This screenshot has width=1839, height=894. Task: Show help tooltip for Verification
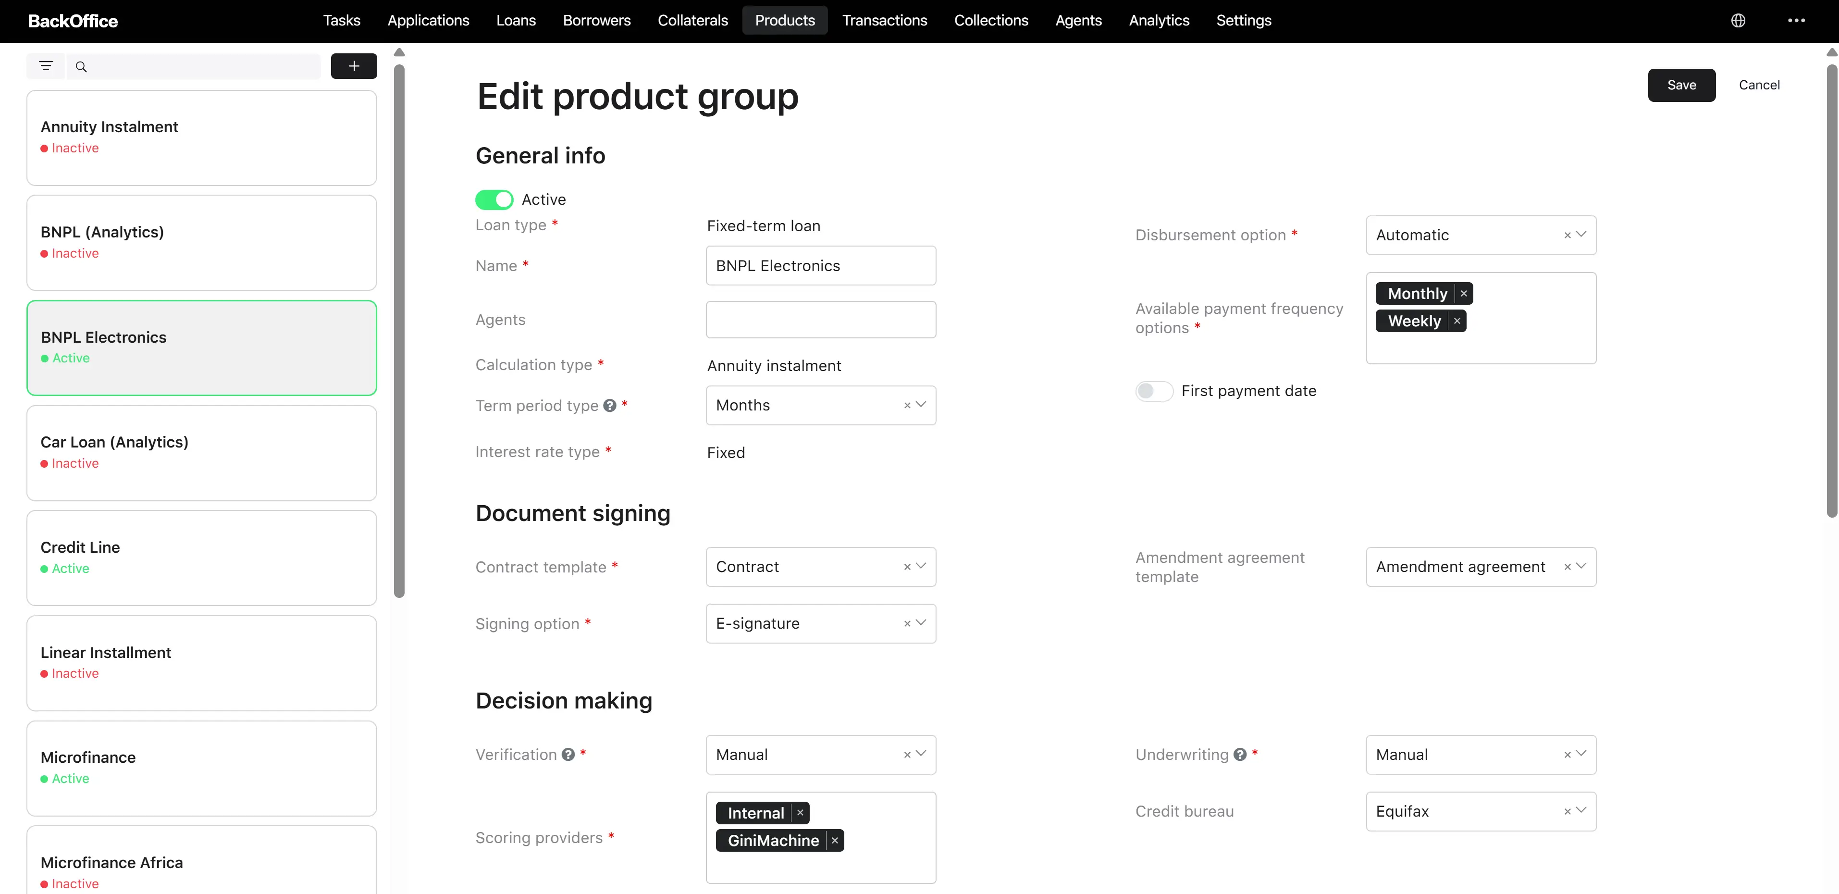[x=568, y=755]
